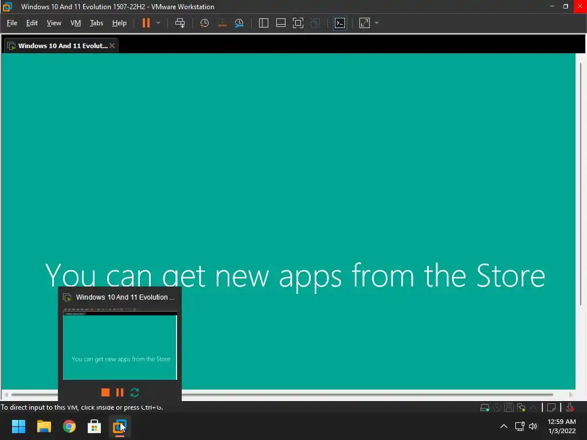Open the Tabs menu
The height and width of the screenshot is (440, 587).
[x=96, y=23]
